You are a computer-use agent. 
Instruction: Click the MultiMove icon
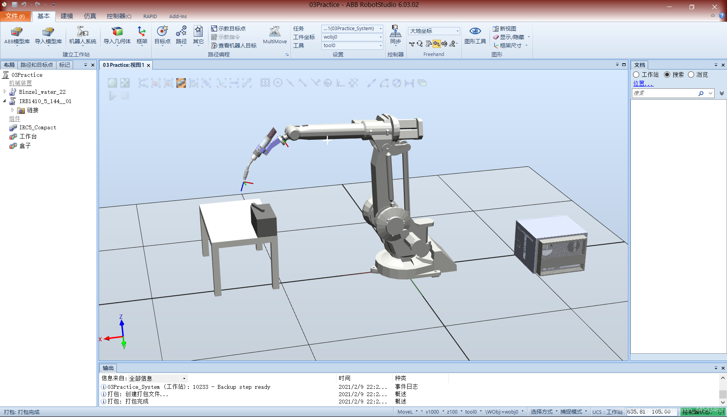(x=275, y=36)
